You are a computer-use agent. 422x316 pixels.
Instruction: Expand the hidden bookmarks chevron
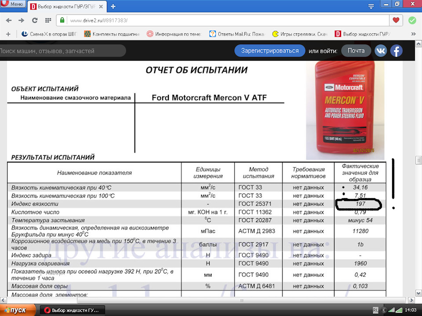[x=413, y=34]
